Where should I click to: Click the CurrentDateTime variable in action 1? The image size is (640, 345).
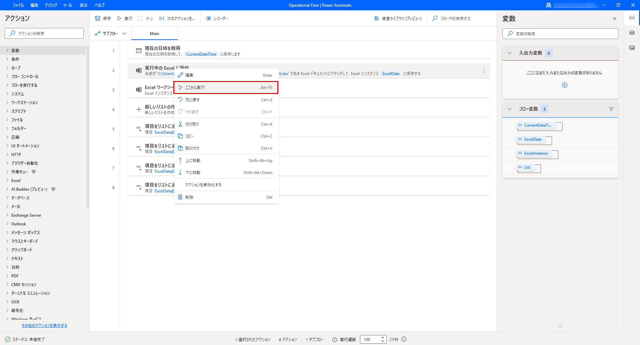(x=201, y=54)
